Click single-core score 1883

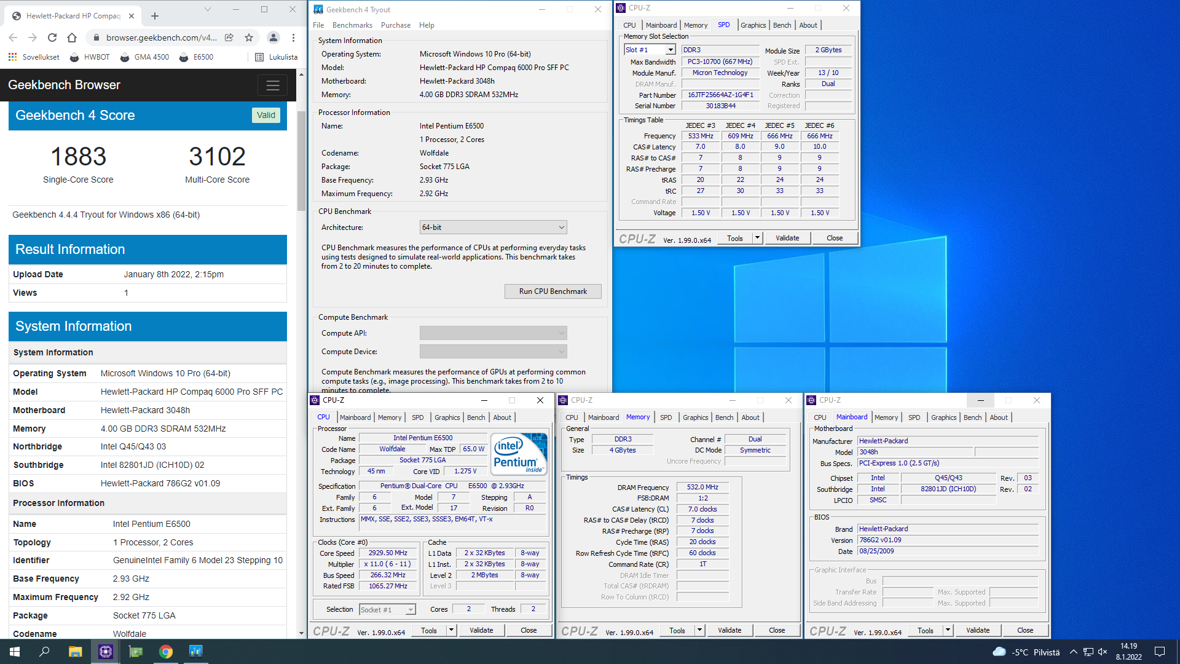coord(78,156)
